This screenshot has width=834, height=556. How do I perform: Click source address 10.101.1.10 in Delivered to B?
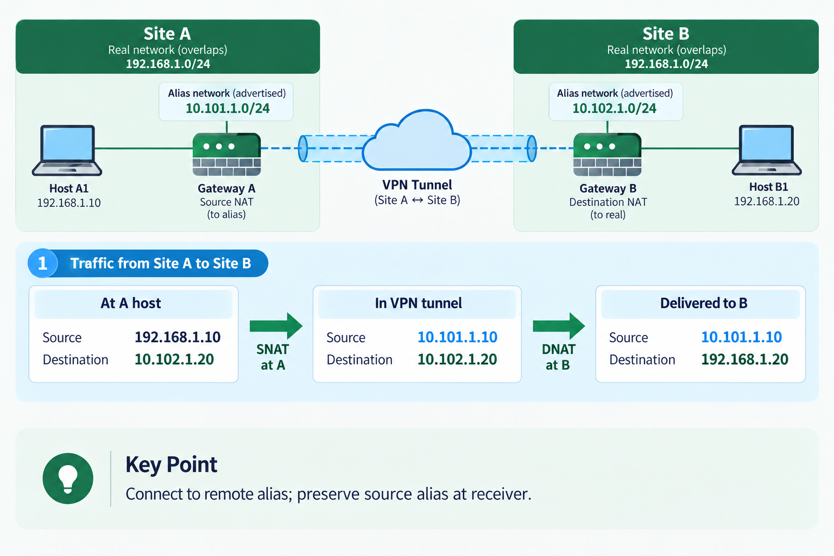click(742, 337)
